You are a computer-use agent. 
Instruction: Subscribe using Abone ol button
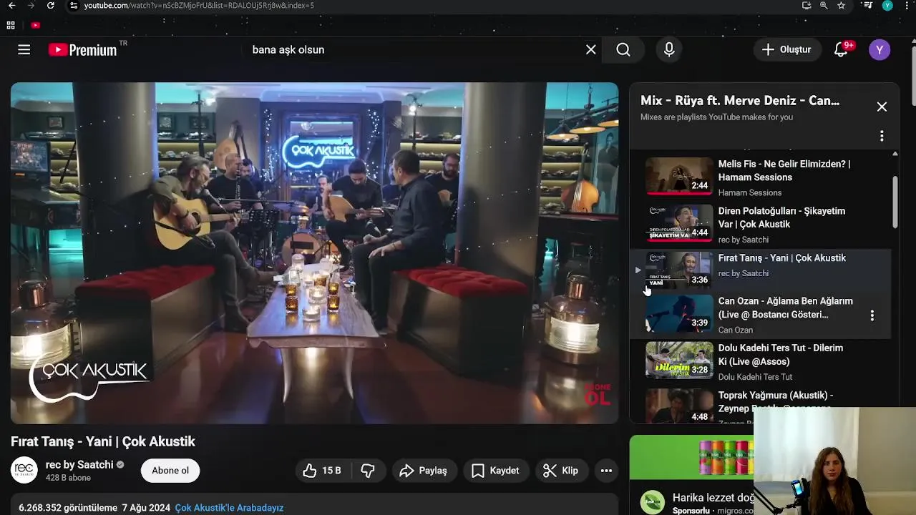tap(170, 471)
